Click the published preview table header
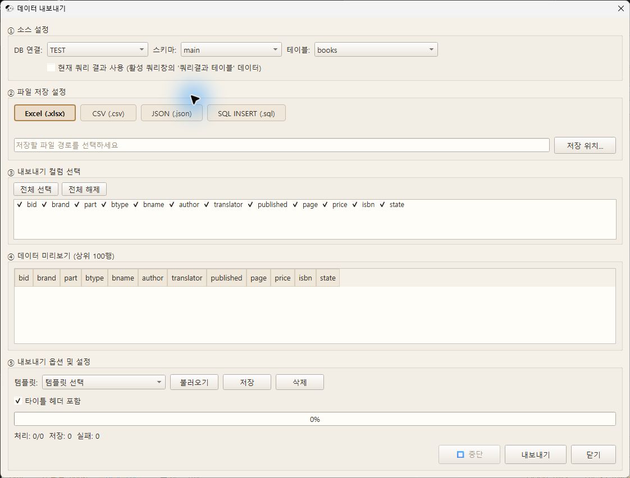This screenshot has width=630, height=478. click(226, 278)
